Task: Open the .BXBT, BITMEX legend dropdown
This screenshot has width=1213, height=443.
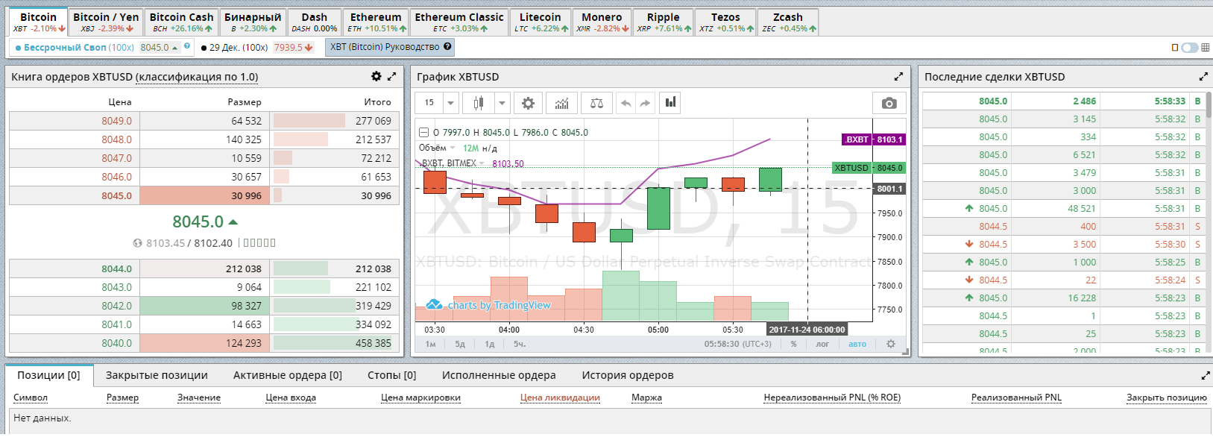Action: click(x=482, y=163)
